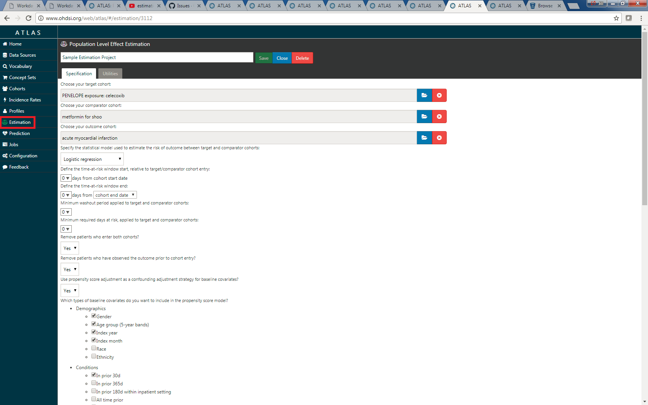Screen dimensions: 648x405
Task: Check the 'In prior 365d' conditions option
Action: 94,383
